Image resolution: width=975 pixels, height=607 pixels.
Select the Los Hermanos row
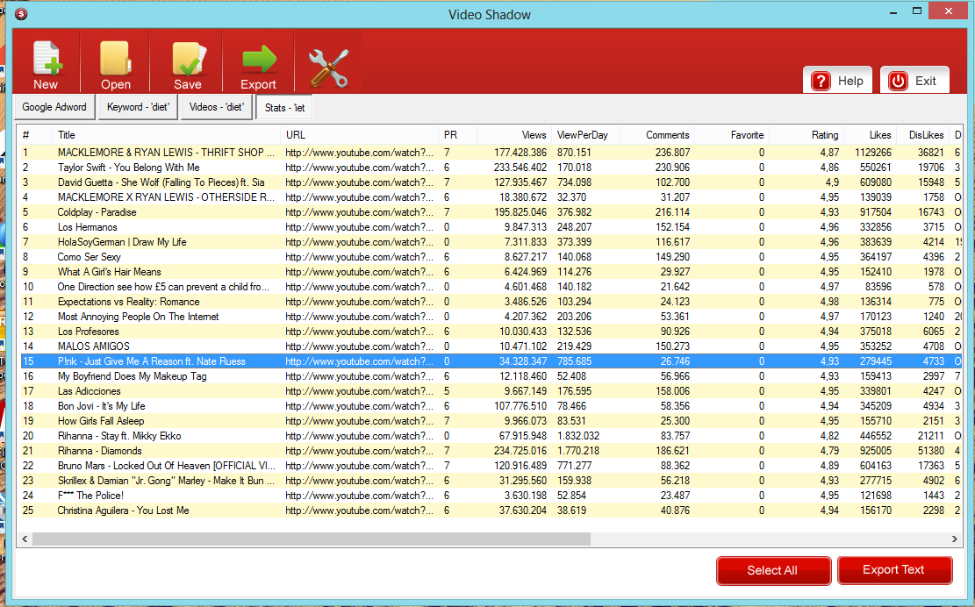491,227
